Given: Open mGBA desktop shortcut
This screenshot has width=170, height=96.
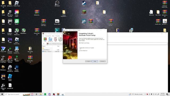Looking at the screenshot, I should coord(10,40).
